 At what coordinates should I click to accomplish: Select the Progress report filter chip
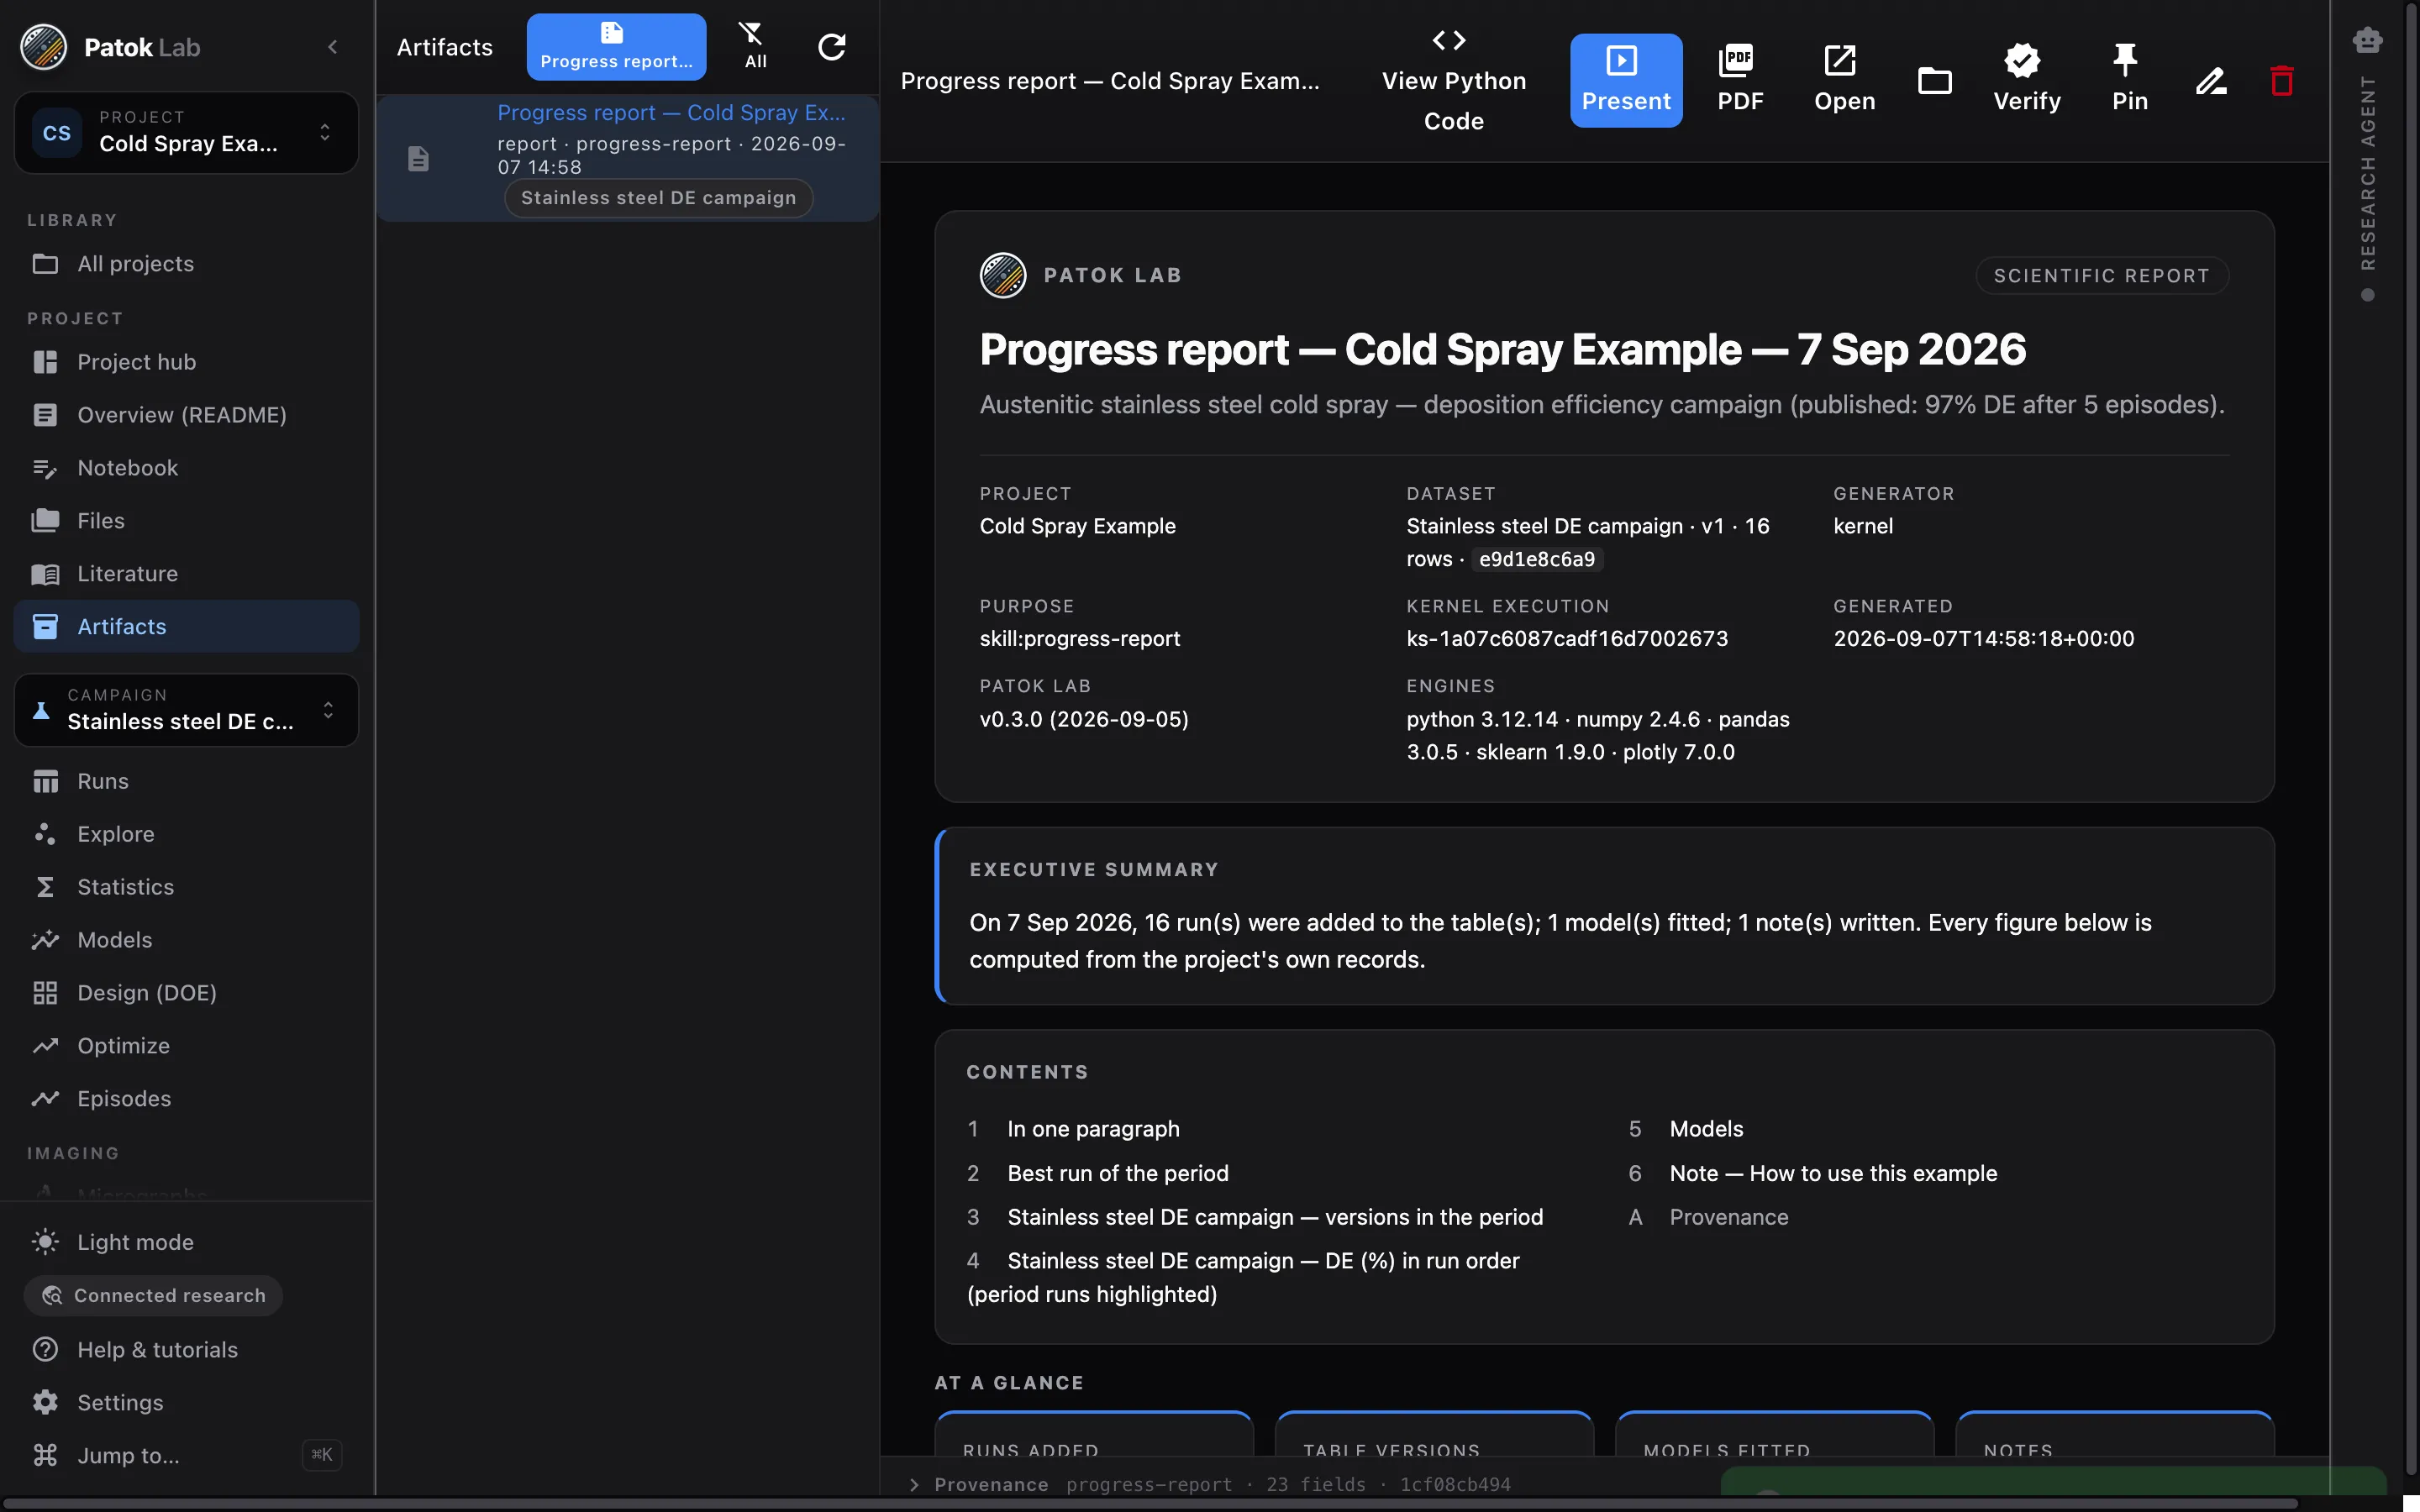(616, 46)
